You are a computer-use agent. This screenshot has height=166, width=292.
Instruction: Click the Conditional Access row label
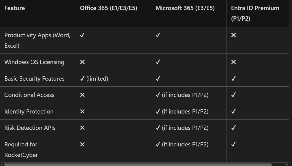pos(29,95)
